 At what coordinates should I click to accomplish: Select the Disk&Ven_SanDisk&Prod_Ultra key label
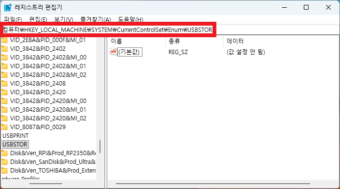[x=53, y=162]
